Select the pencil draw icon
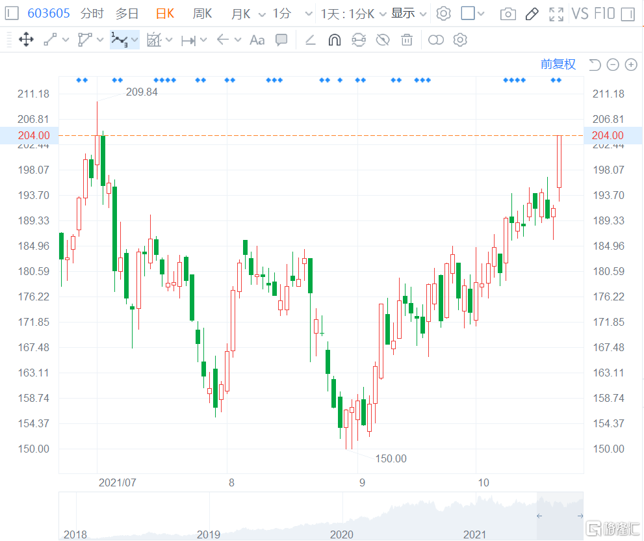Image resolution: width=644 pixels, height=541 pixels. (x=532, y=14)
